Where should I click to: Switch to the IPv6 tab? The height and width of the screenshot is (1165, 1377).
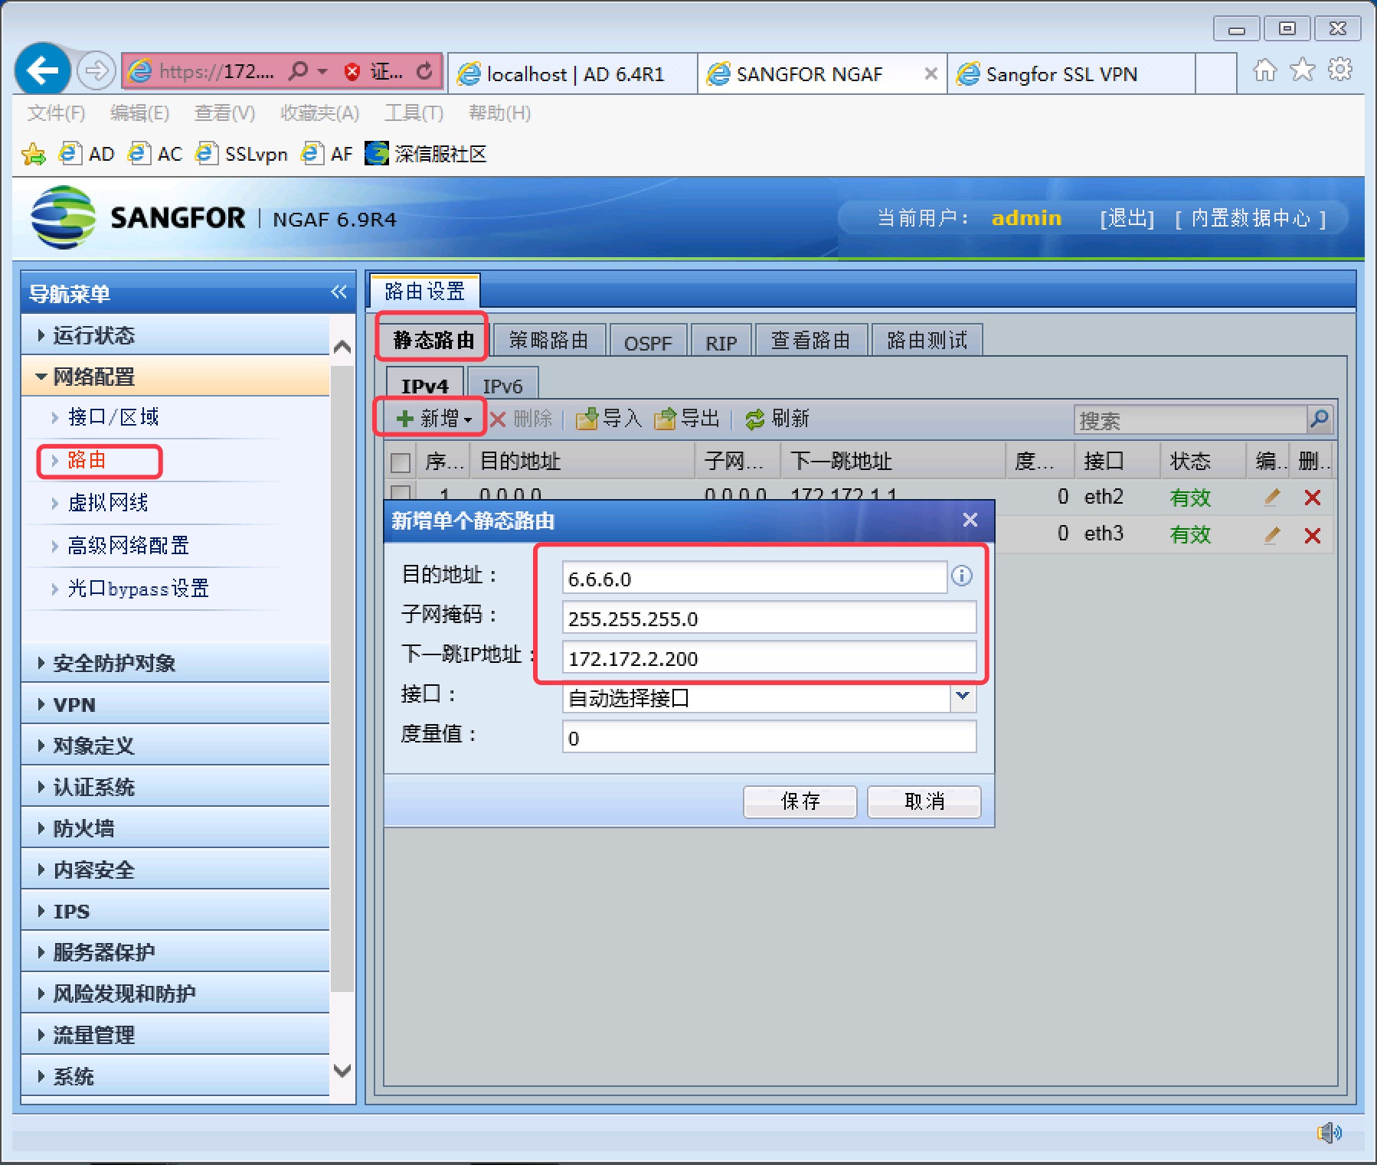pos(502,385)
